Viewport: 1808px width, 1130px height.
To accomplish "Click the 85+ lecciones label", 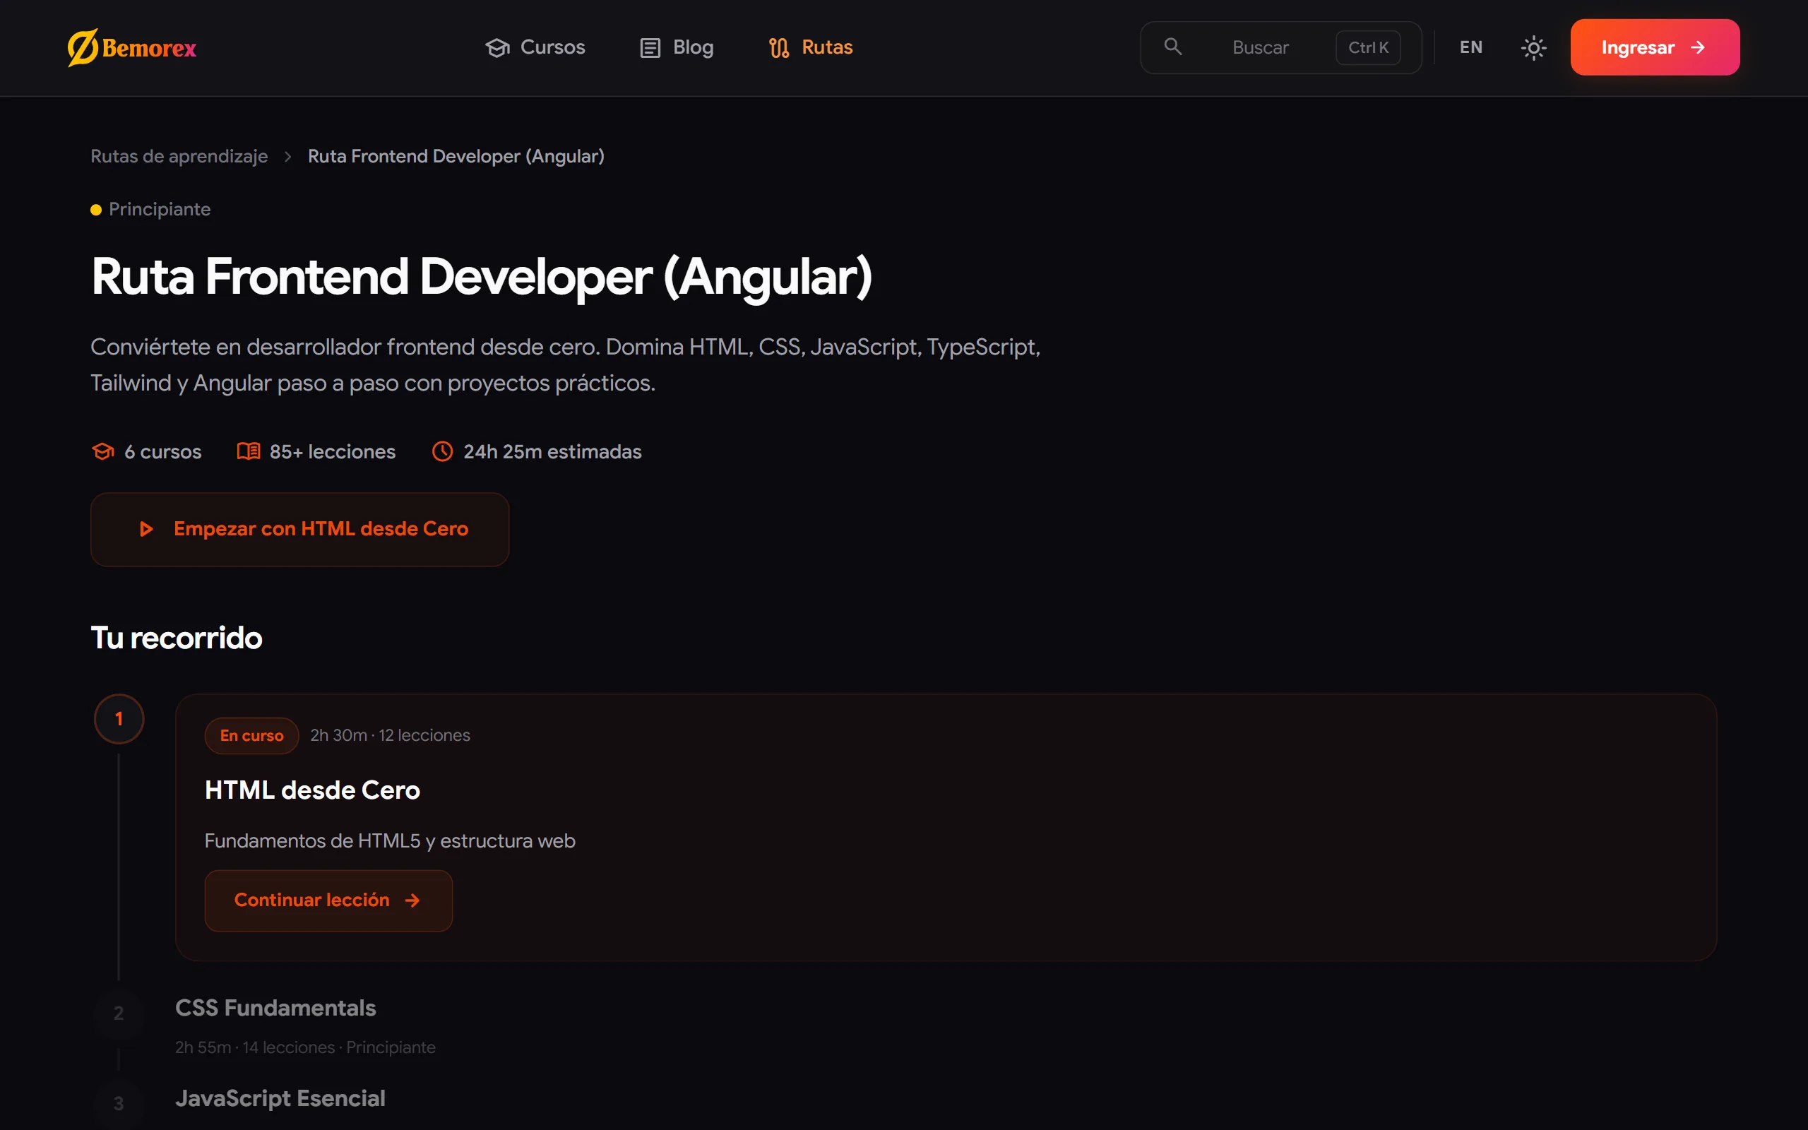I will 333,451.
